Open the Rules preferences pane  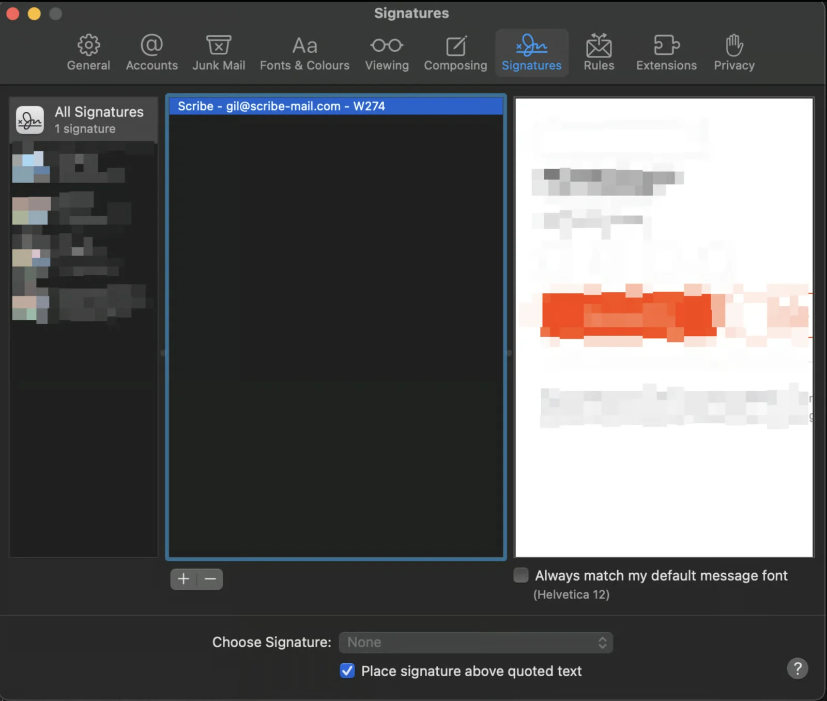click(x=599, y=53)
